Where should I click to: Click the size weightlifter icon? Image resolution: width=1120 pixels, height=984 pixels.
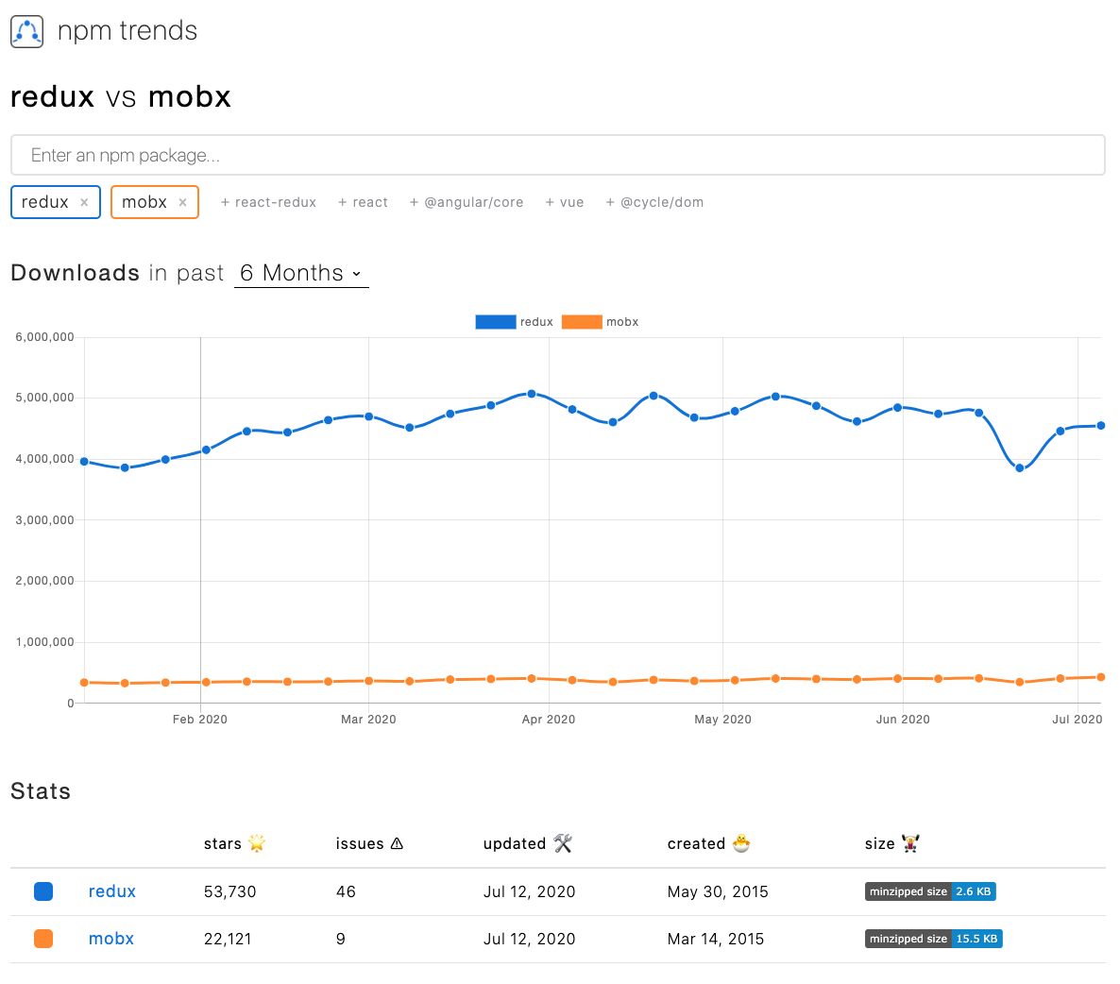click(x=910, y=843)
